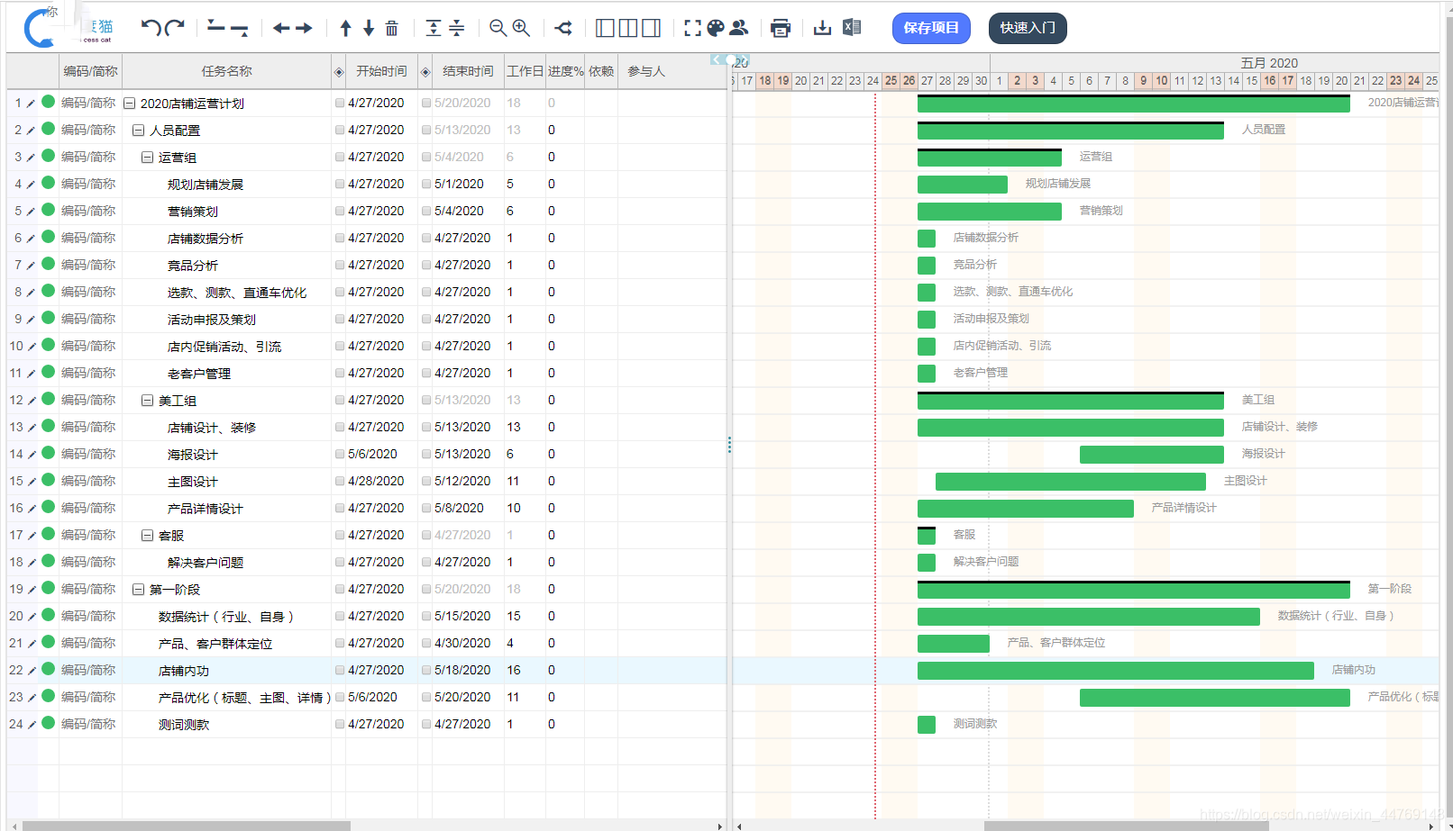Screen dimensions: 1453x831
Task: Toggle start milestone checkbox for 竞品分析
Action: 340,266
